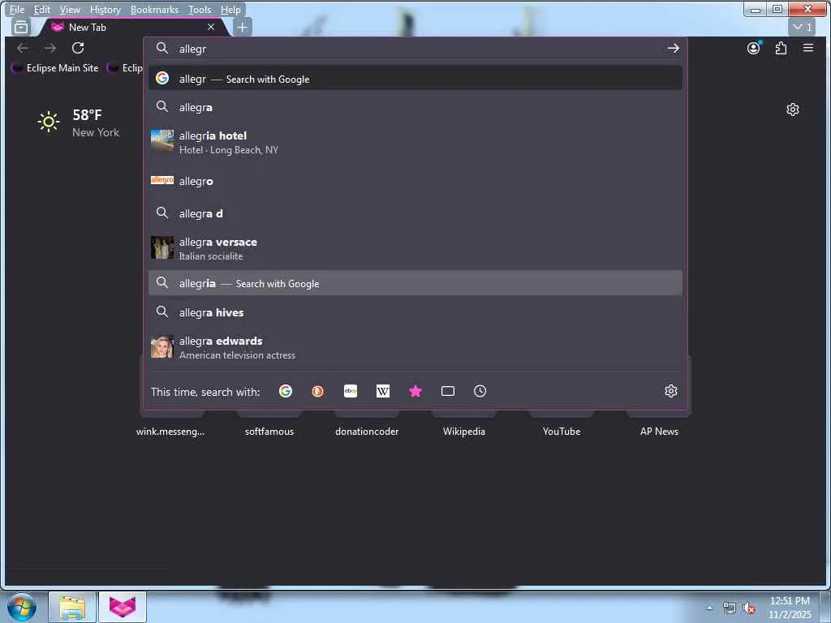Open the Tools menu
Viewport: 831px width, 623px height.
pyautogui.click(x=200, y=10)
